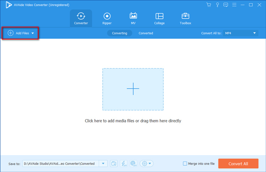The height and width of the screenshot is (172, 266).
Task: Go to the Collage tab
Action: [x=159, y=18]
